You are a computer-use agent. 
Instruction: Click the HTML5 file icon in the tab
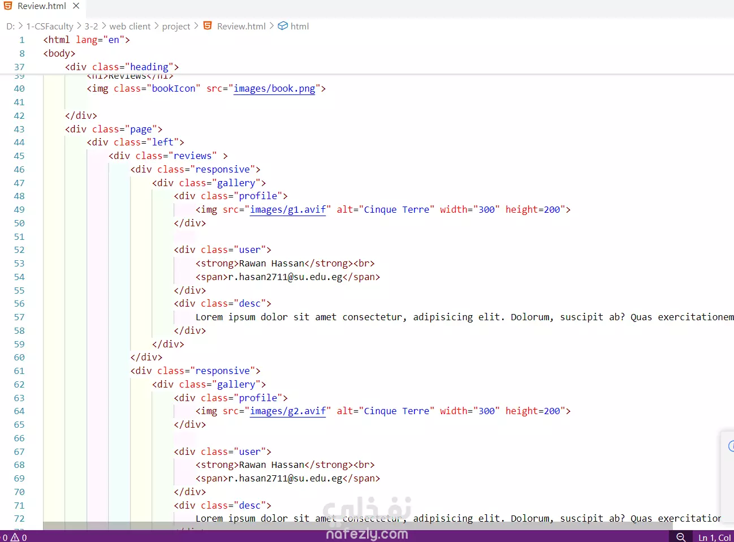click(8, 6)
